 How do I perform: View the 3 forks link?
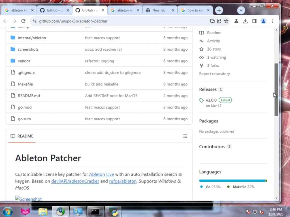(213, 66)
